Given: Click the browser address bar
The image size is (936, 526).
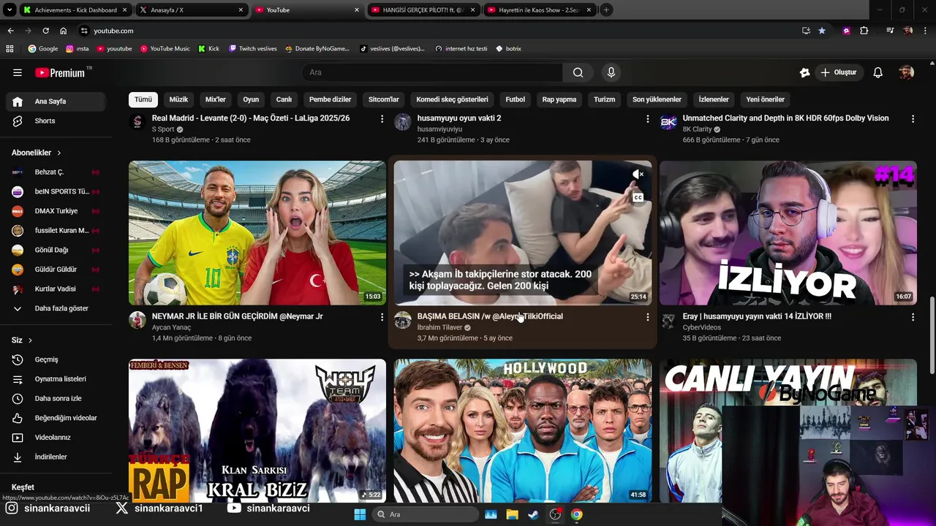Looking at the screenshot, I should (x=439, y=31).
